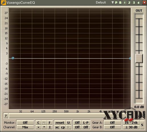Toggle Gear A Off button
Viewport: 147px width, 132px height.
click(x=113, y=123)
